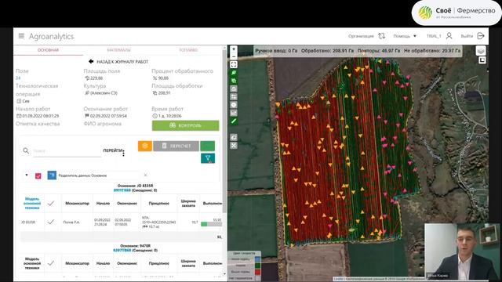Click the map fit-to-extent icon
Viewport: 502px width, 282px height.
(234, 64)
